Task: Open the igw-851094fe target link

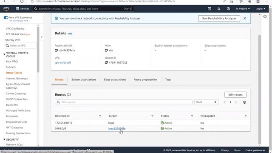Action: coord(117,128)
